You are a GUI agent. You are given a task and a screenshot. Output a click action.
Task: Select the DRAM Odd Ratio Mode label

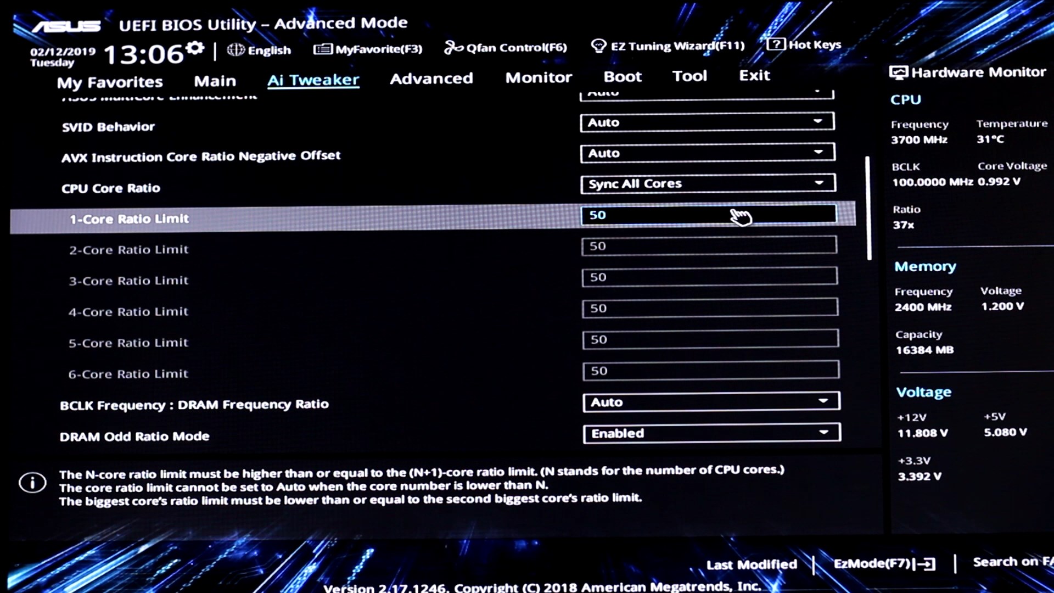pos(134,437)
